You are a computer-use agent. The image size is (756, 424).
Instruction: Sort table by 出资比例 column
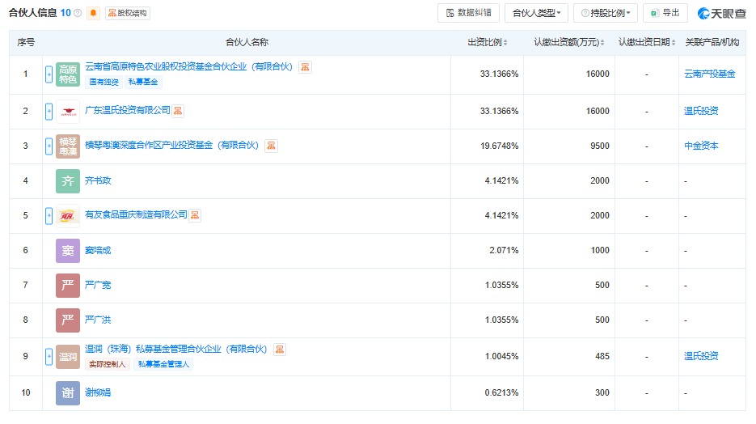point(489,42)
